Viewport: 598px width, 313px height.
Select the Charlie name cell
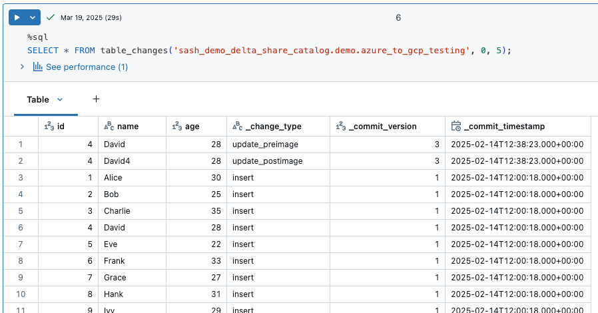[117, 211]
